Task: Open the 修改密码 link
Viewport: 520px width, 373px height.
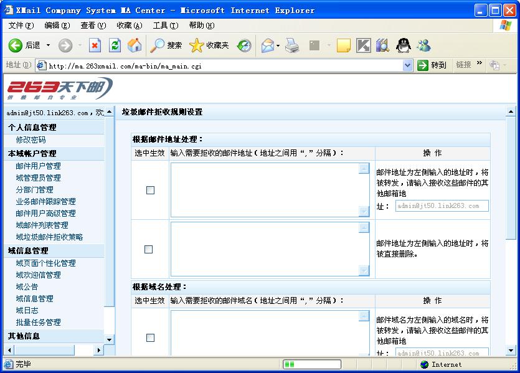Action: point(31,140)
